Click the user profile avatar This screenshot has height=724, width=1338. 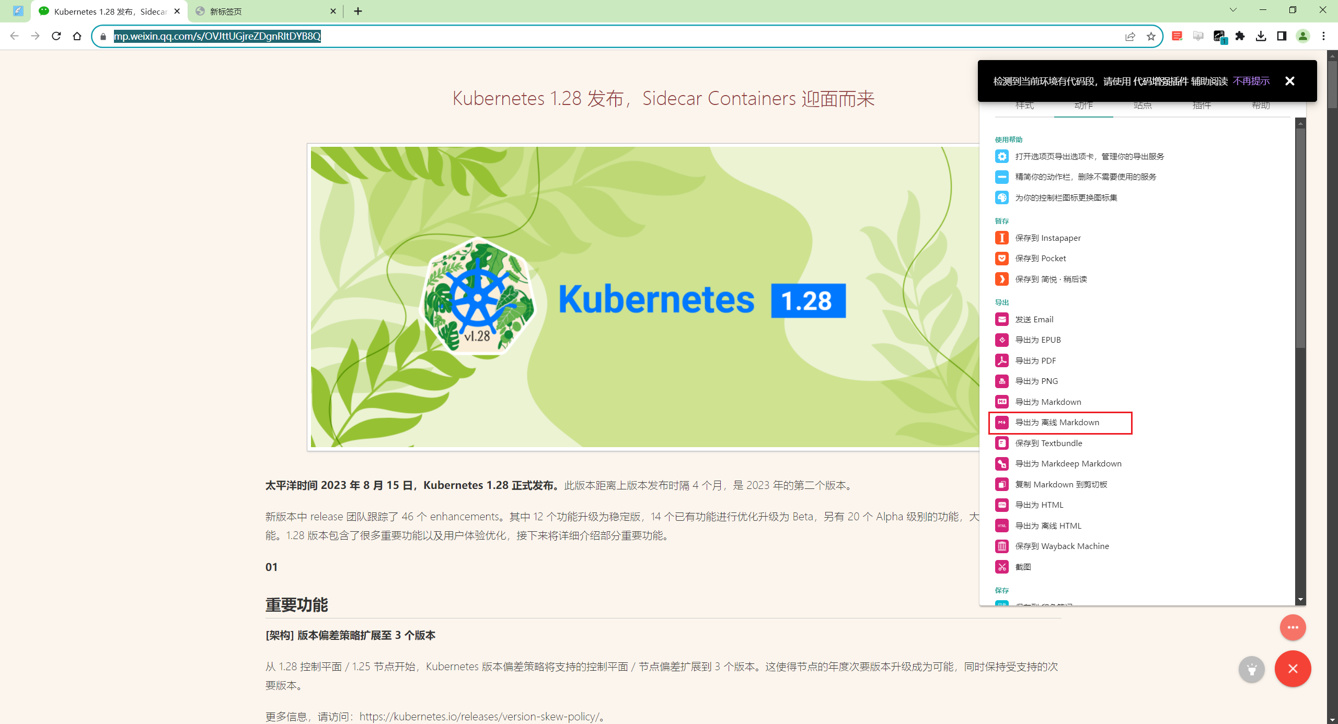[1302, 36]
